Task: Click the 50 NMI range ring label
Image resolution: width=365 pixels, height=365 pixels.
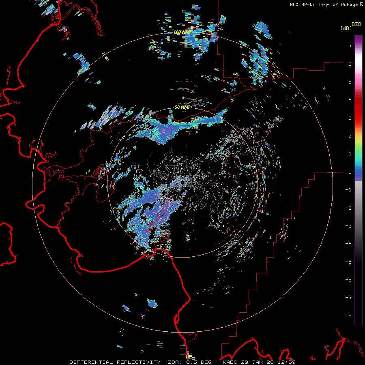Action: 182,107
